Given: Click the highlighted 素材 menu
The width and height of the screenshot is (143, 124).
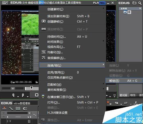Looking at the screenshot, I should 41,3.
